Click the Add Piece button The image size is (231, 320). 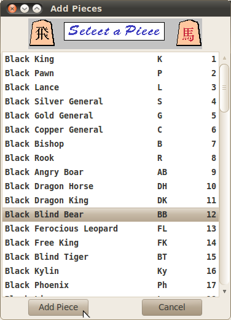pos(58,307)
